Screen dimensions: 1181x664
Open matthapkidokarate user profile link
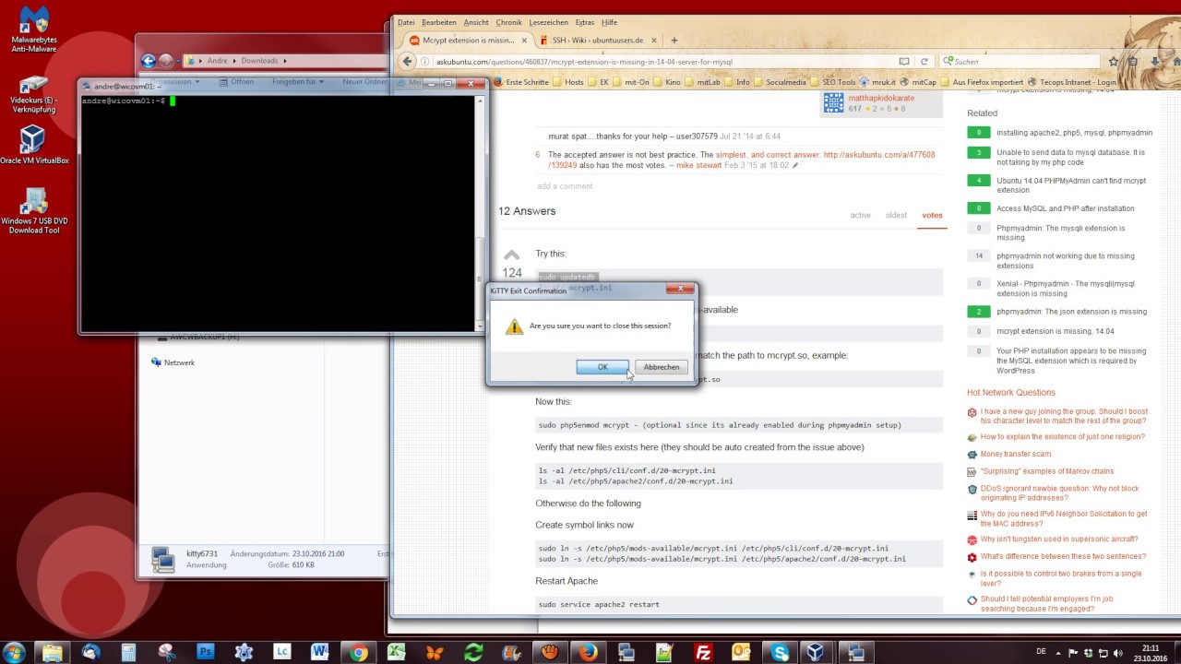pos(881,97)
